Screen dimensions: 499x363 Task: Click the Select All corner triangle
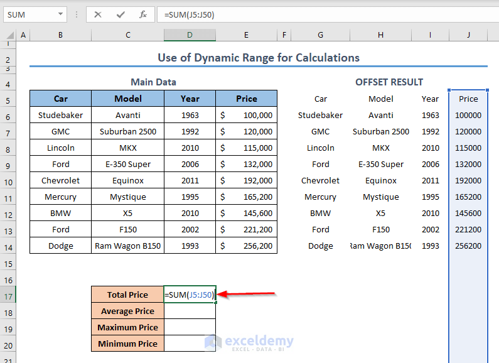[x=10, y=35]
